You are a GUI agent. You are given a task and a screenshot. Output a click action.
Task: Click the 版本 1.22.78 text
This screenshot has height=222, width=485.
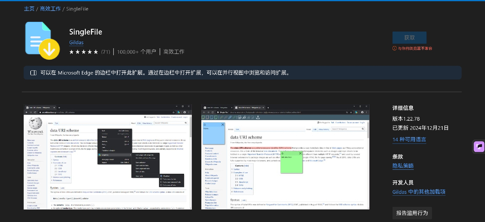[406, 119]
